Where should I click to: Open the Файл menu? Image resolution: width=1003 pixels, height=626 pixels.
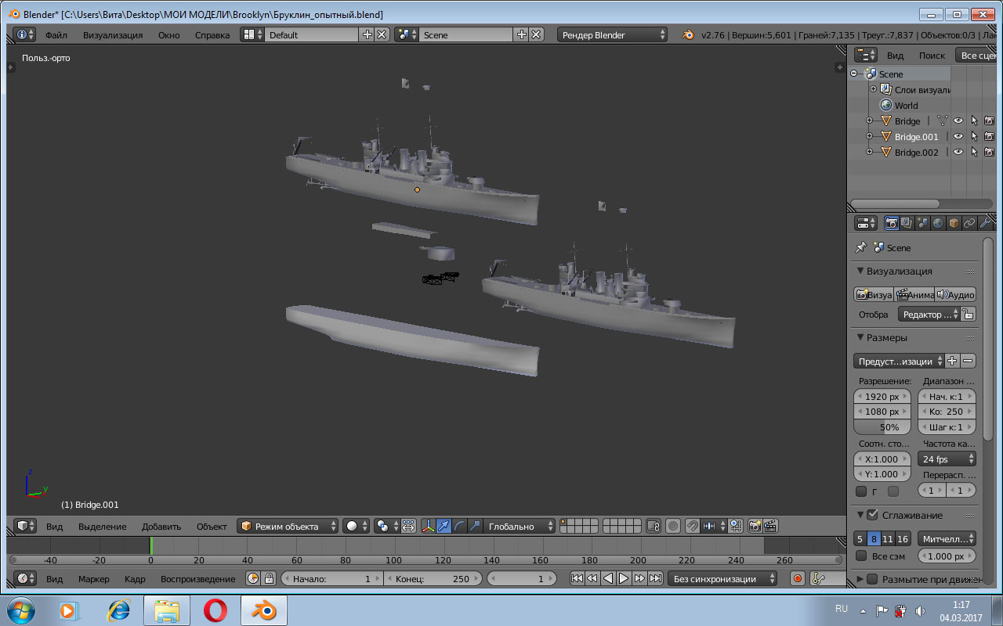tap(56, 35)
